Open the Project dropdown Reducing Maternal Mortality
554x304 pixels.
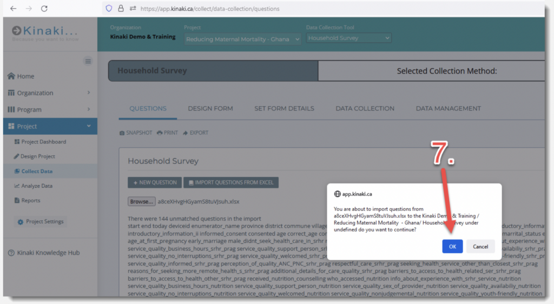242,39
